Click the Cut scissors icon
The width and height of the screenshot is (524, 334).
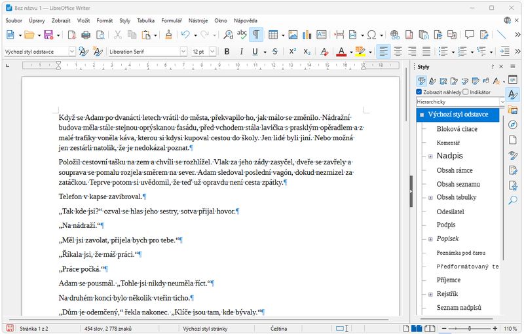click(118, 35)
